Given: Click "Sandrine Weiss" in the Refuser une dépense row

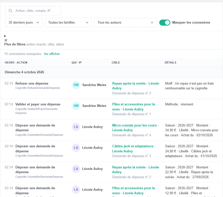Looking at the screenshot, I should [x=94, y=85].
